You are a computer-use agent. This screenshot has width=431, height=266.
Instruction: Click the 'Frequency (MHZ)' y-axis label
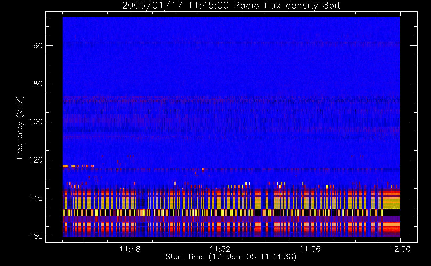click(20, 127)
